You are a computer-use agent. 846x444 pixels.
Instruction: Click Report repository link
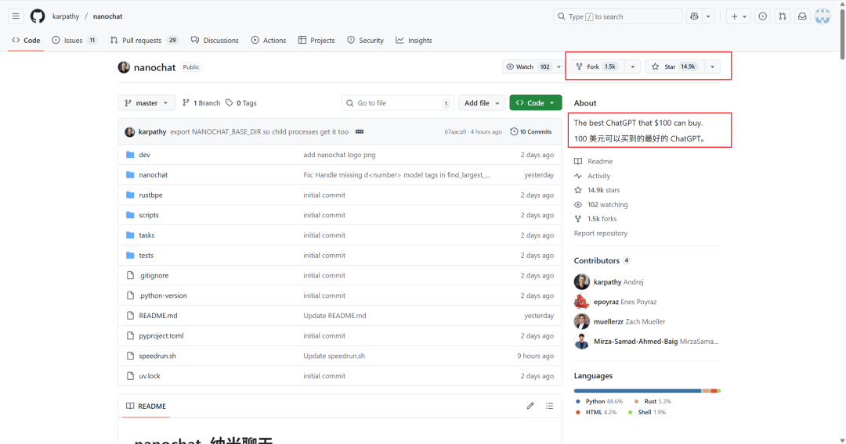601,233
